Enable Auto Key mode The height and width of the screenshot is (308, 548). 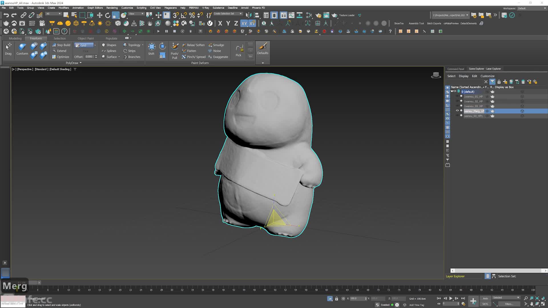click(485, 298)
